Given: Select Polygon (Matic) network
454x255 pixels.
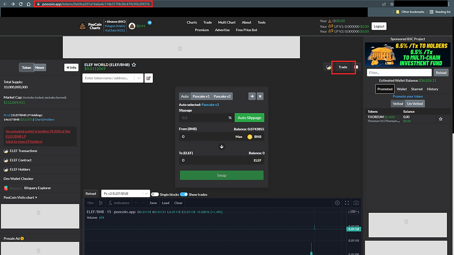Looking at the screenshot, I should pyautogui.click(x=115, y=26).
